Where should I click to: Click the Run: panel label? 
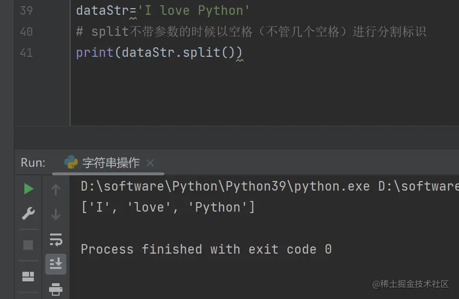(33, 163)
